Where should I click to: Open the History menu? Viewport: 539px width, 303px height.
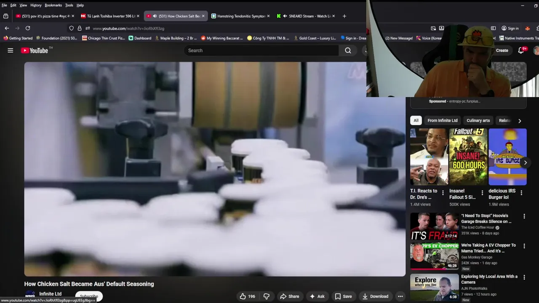tap(36, 5)
